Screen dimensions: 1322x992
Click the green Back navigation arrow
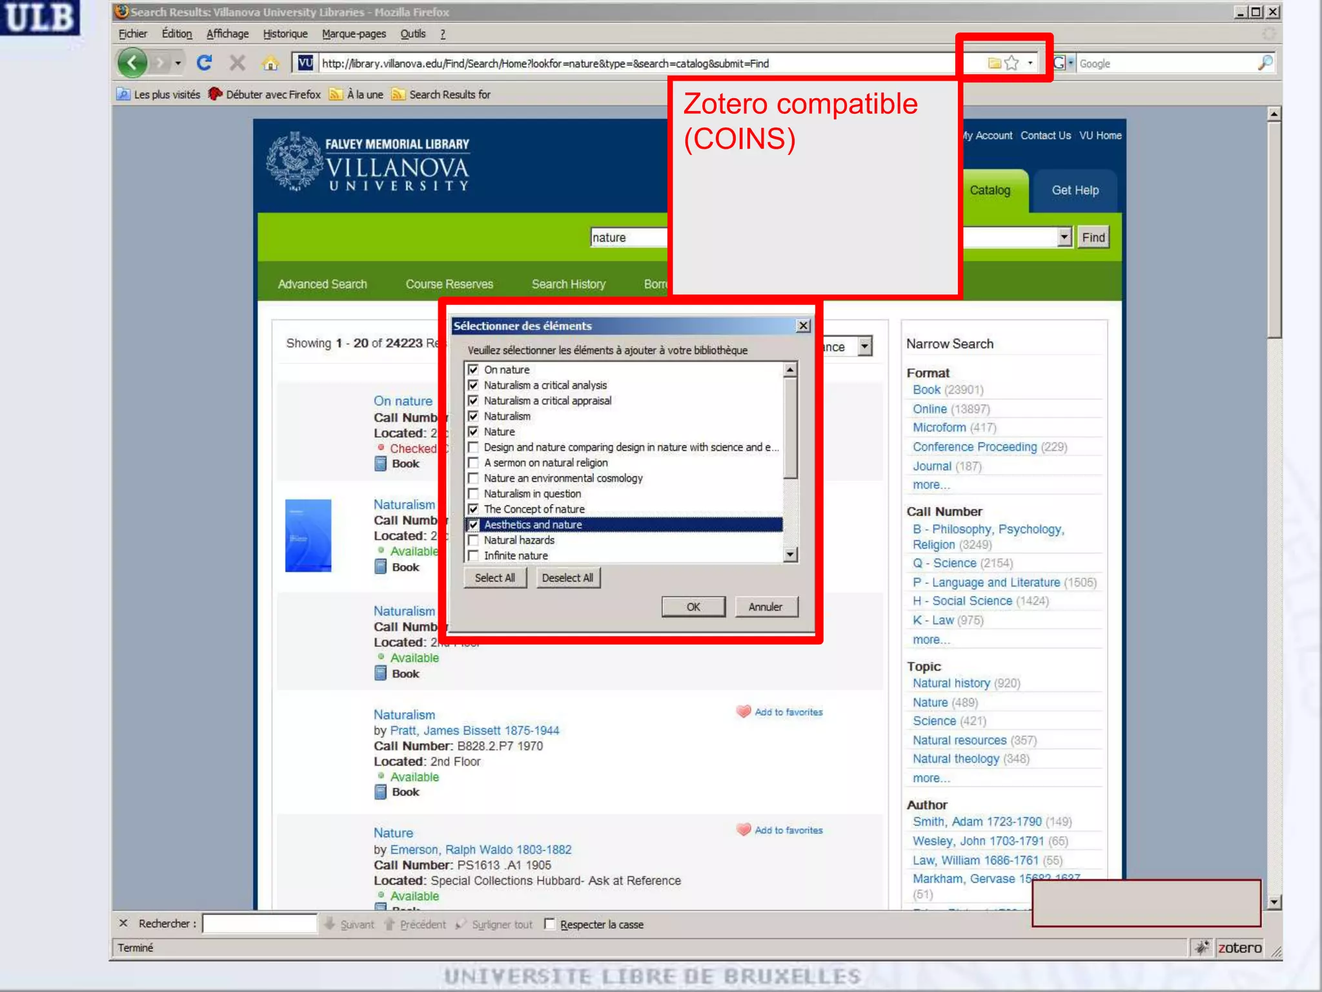[x=132, y=63]
